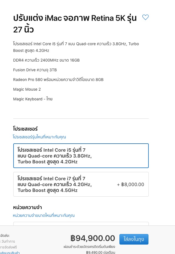The width and height of the screenshot is (175, 254).
Task: Click the ฿94,900.00 total price
Action: pos(93,238)
